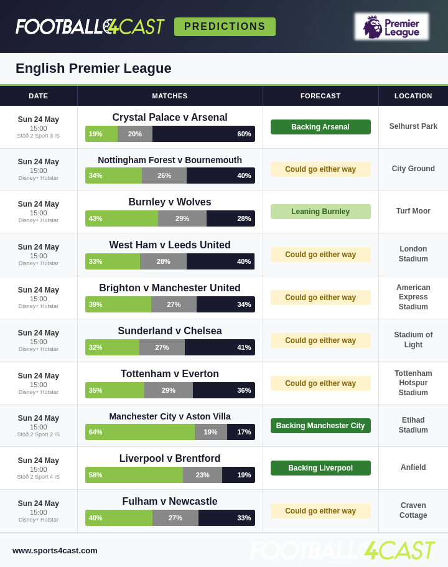Click the LOCATION column header
The height and width of the screenshot is (567, 448).
pyautogui.click(x=413, y=96)
